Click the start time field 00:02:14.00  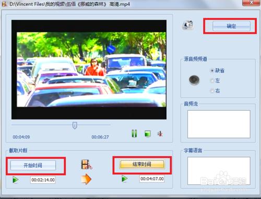tap(43, 180)
